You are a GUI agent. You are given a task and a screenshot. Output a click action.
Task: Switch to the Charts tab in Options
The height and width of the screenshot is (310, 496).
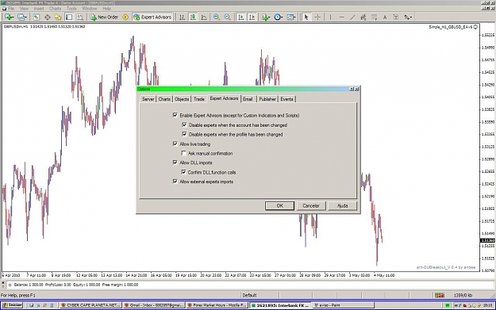[x=164, y=99]
